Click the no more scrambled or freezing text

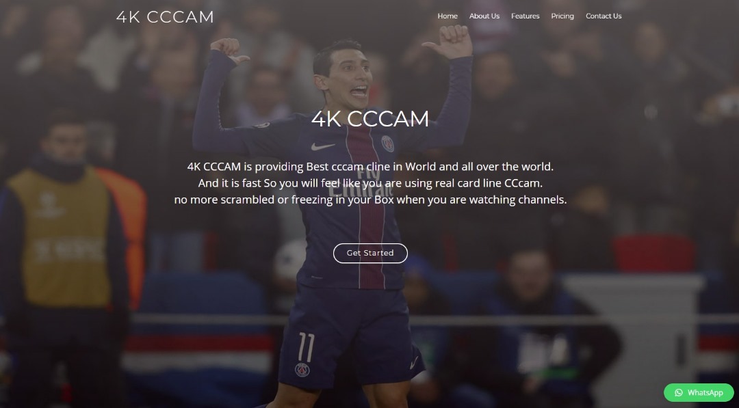point(370,200)
